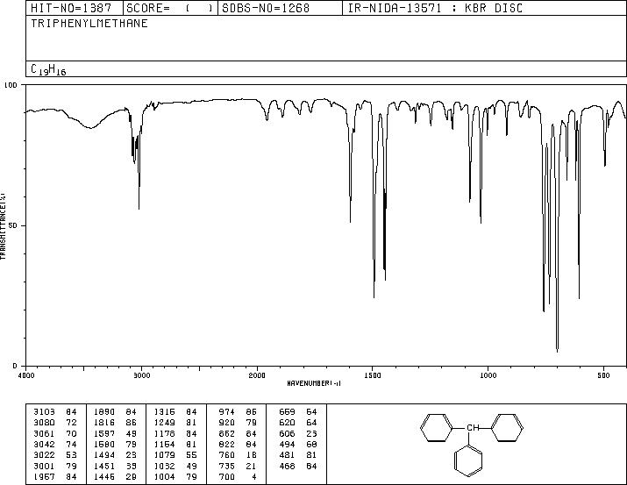Select the 760 peak table entry
The image size is (627, 485).
tap(238, 455)
